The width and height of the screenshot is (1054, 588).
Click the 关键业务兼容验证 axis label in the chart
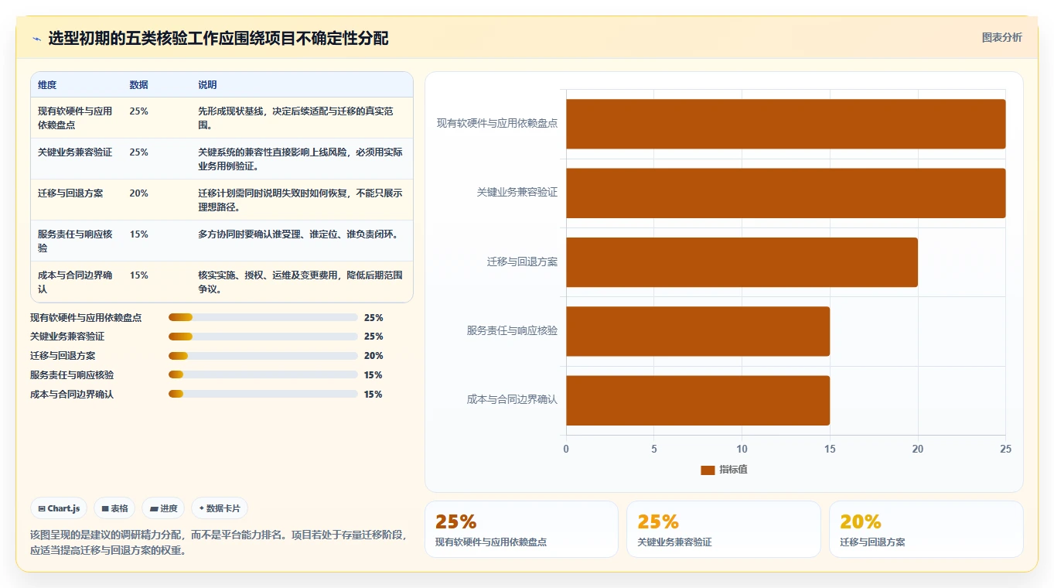[x=517, y=193]
